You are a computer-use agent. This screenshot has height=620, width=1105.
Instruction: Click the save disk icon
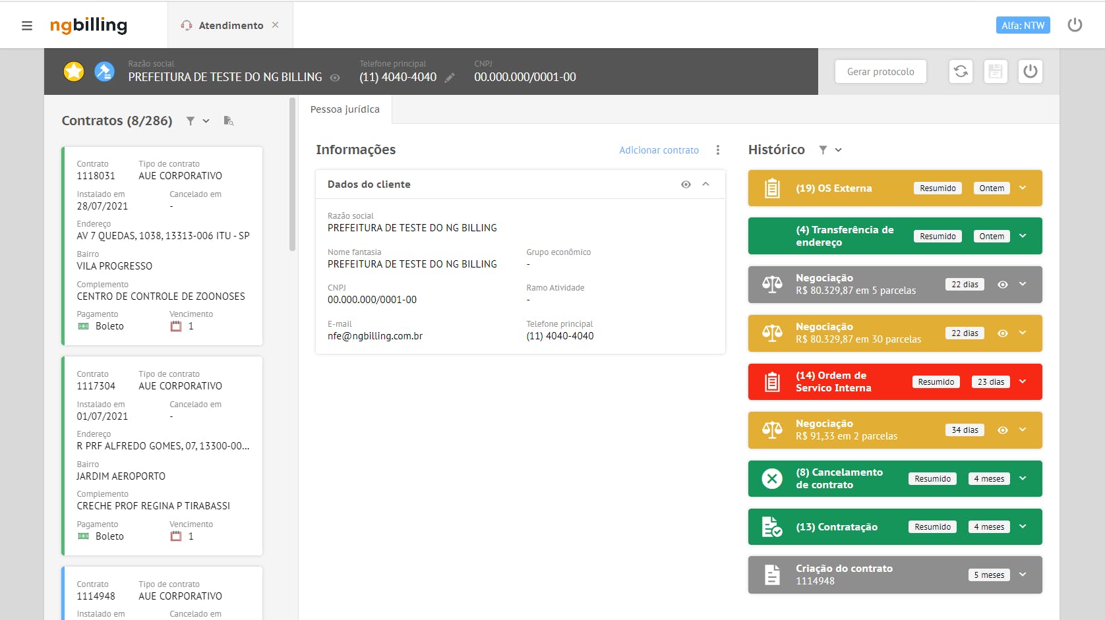coord(996,71)
